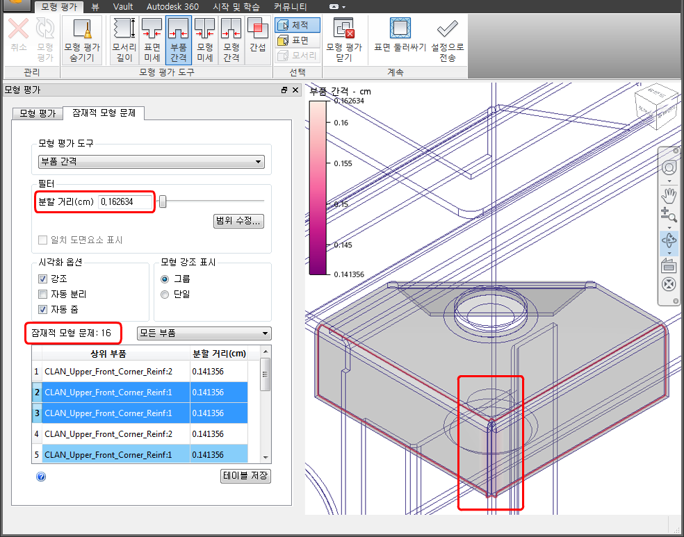Click the 테이블 저장 button
Screen dimensions: 684x537
[245, 476]
